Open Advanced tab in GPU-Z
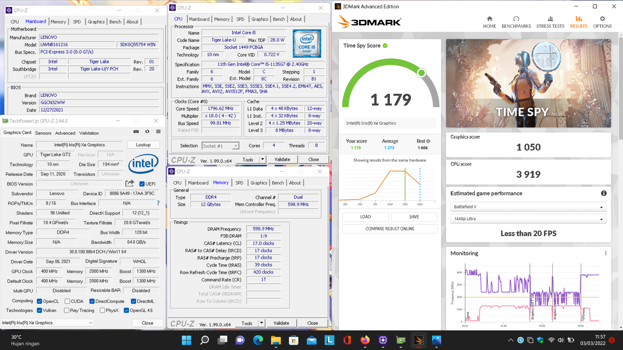The width and height of the screenshot is (623, 350). point(65,133)
